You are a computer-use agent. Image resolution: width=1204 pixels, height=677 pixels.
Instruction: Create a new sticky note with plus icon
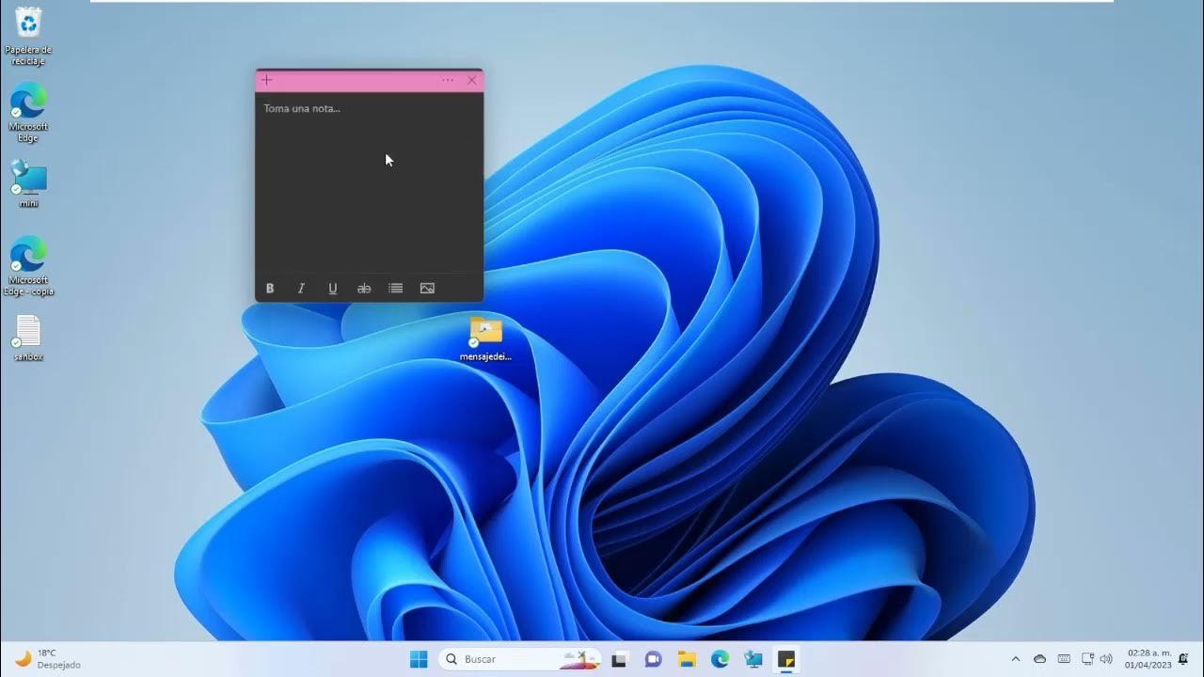267,81
